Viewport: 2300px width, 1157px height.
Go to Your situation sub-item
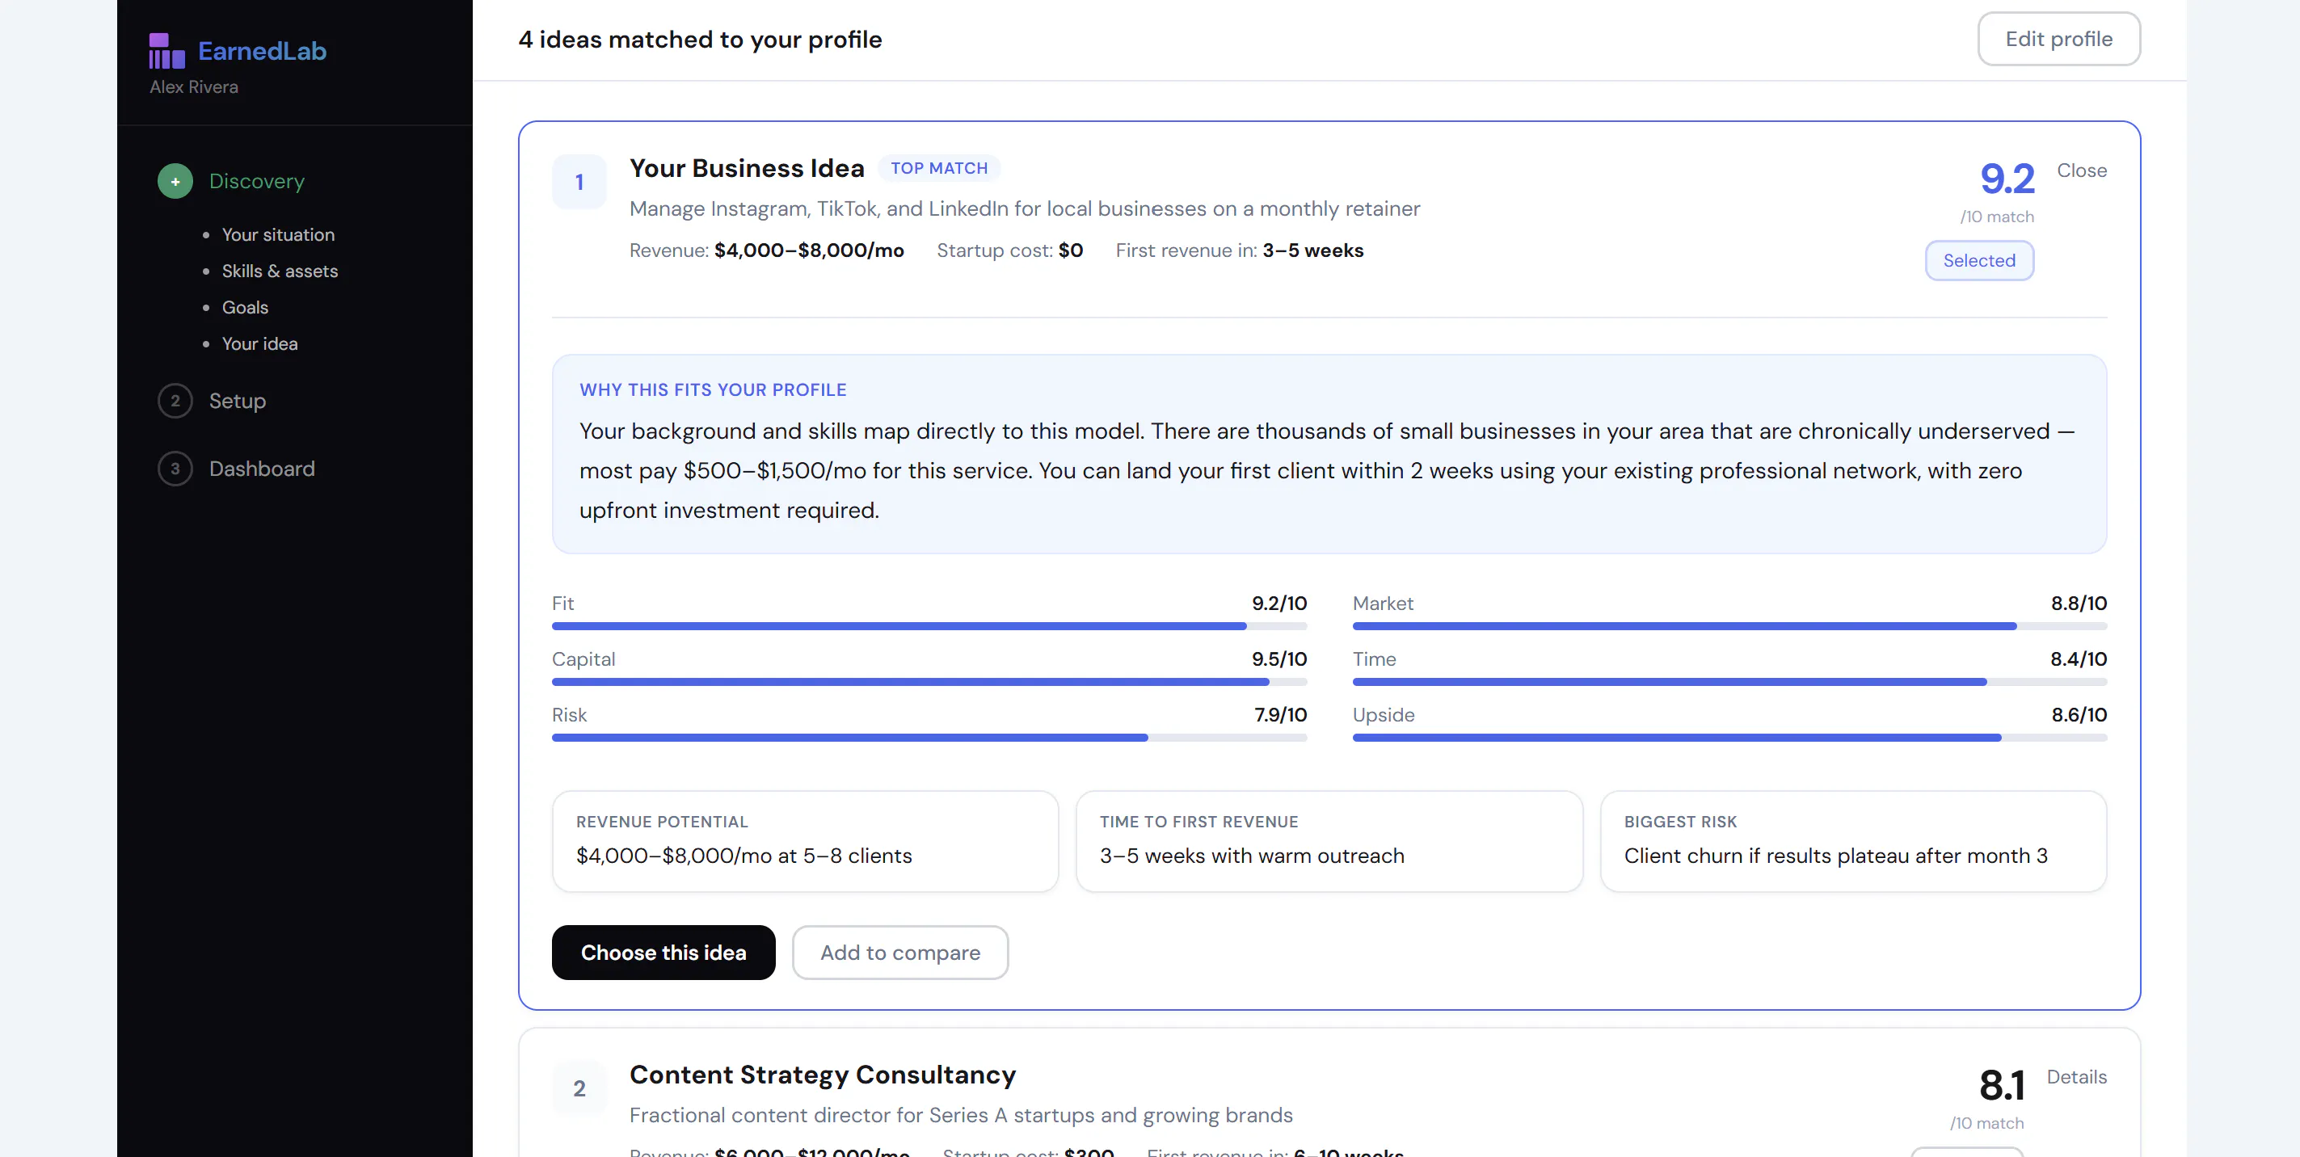coord(278,235)
